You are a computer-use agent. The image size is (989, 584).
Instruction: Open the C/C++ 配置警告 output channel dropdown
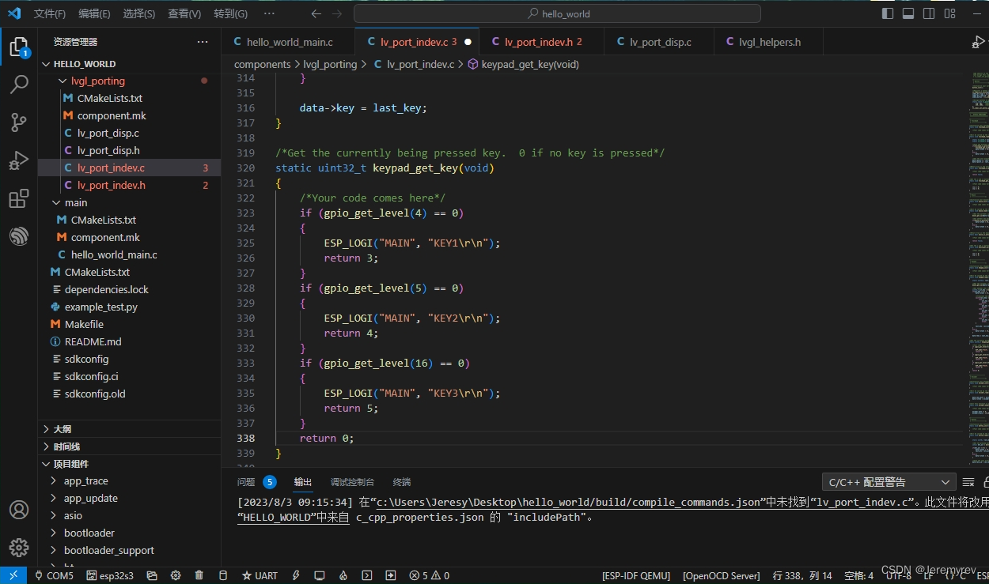889,482
